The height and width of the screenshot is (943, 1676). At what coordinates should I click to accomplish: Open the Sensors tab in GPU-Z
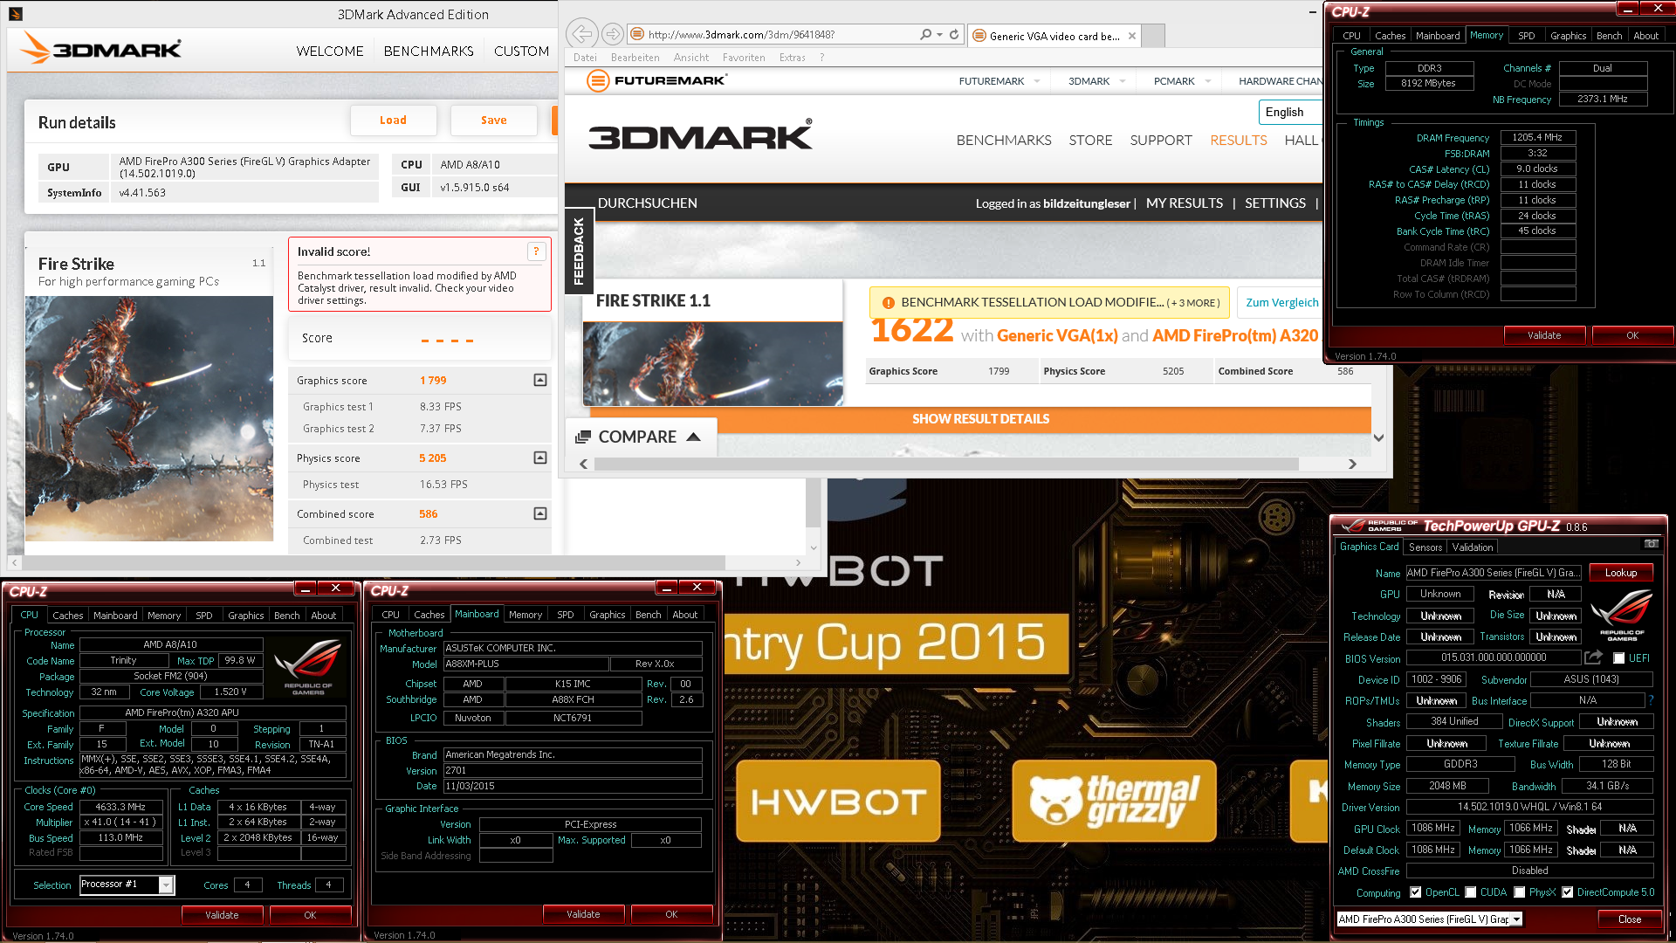(x=1425, y=547)
